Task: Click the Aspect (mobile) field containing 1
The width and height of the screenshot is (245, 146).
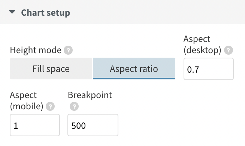Action: pyautogui.click(x=35, y=125)
